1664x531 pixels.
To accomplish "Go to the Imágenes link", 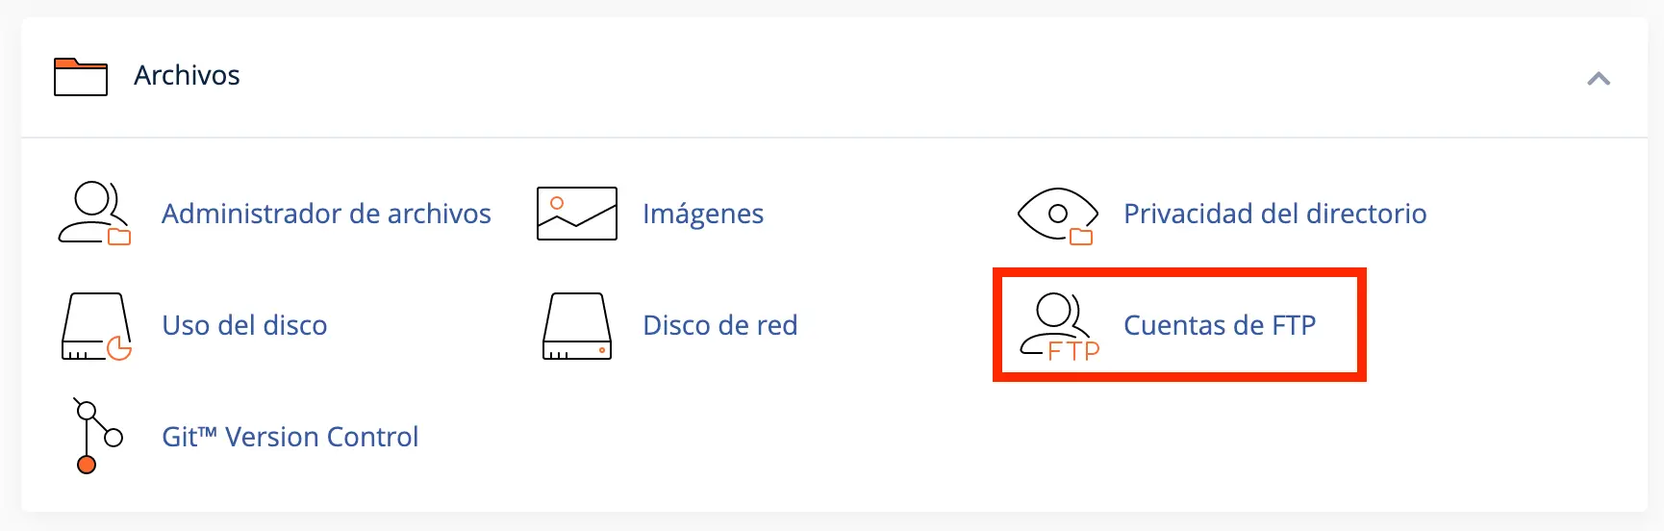I will [703, 214].
